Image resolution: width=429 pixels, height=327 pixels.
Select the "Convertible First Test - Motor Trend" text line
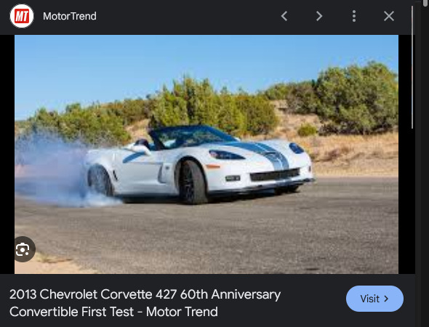click(x=113, y=312)
